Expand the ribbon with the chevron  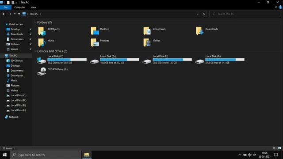coord(276,7)
